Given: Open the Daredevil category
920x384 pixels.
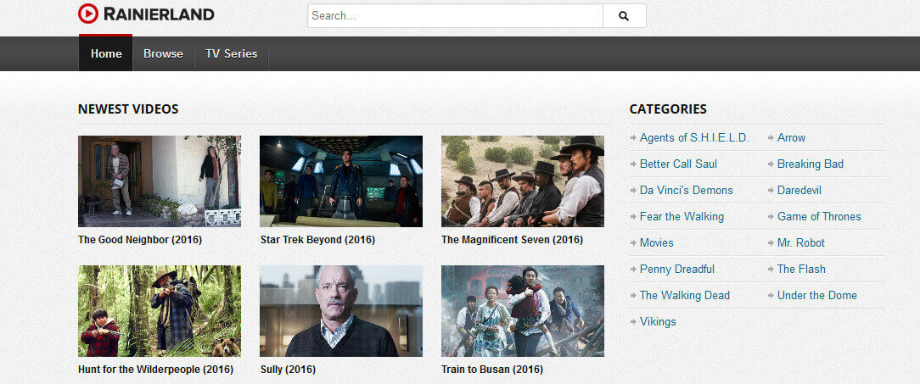Looking at the screenshot, I should pos(799,191).
